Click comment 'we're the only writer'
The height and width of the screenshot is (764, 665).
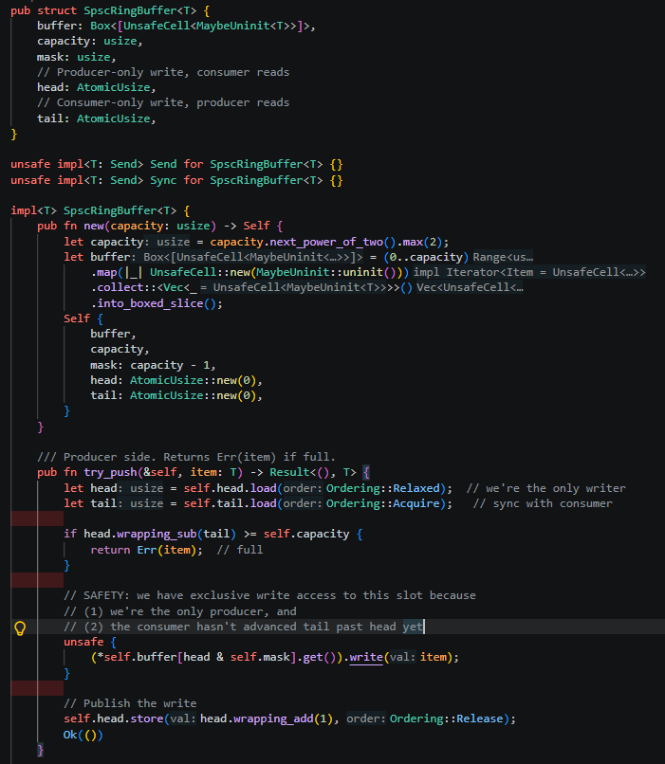(x=546, y=488)
